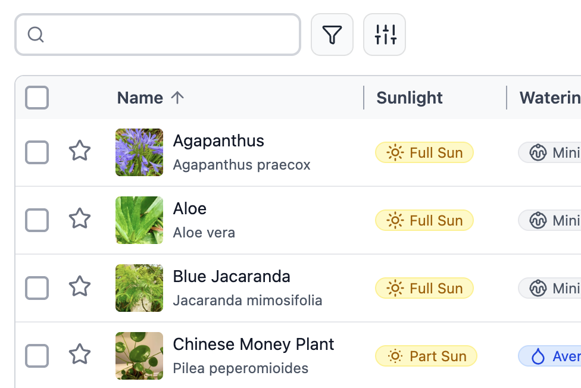Check the Agapanthus row checkbox
The height and width of the screenshot is (388, 581).
37,152
